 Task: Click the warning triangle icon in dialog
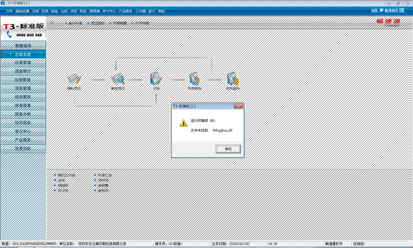click(x=184, y=123)
